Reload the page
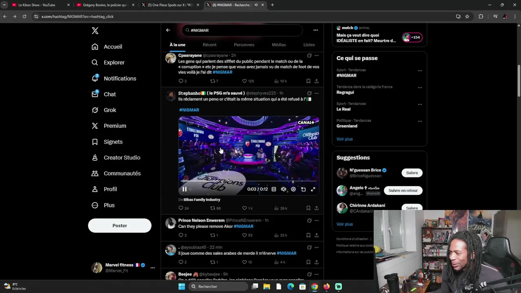 [x=24, y=17]
